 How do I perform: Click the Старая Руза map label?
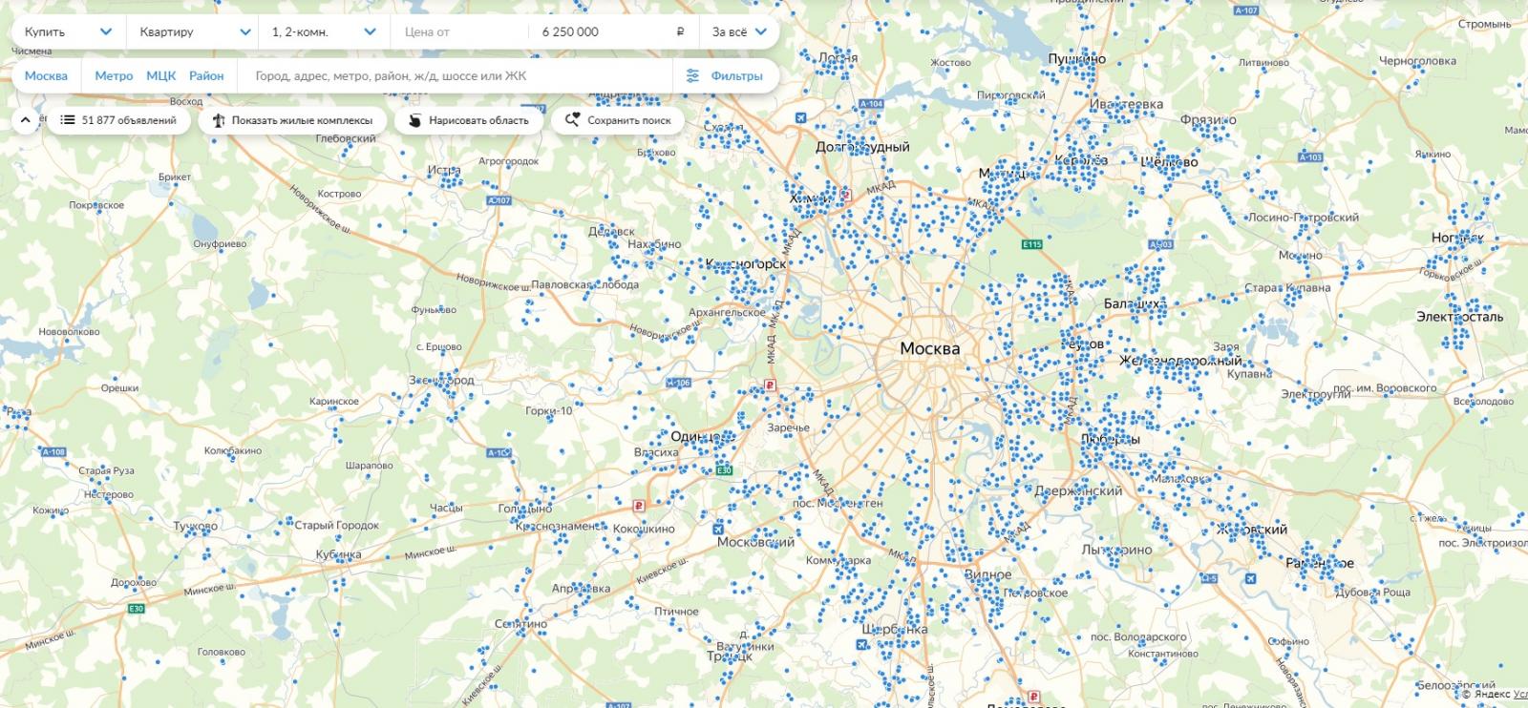pyautogui.click(x=107, y=471)
